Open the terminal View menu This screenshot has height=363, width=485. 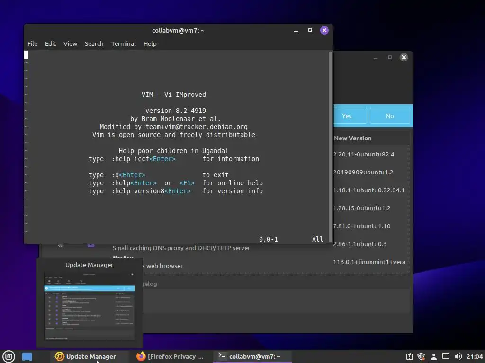click(x=70, y=43)
